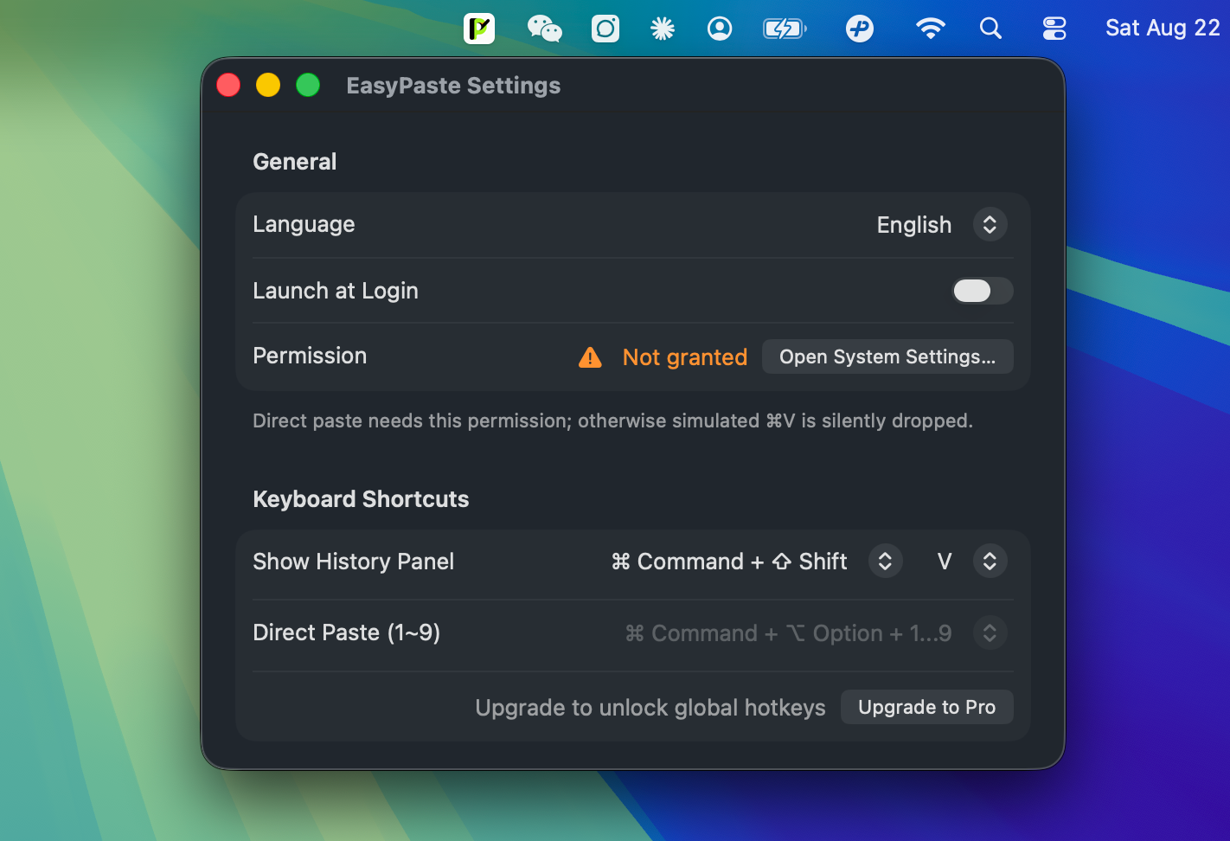Zoom the EasyPaste Settings window

pos(308,85)
